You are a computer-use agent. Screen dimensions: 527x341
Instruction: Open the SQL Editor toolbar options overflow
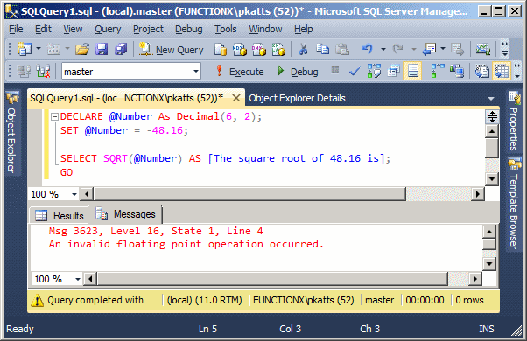point(517,71)
